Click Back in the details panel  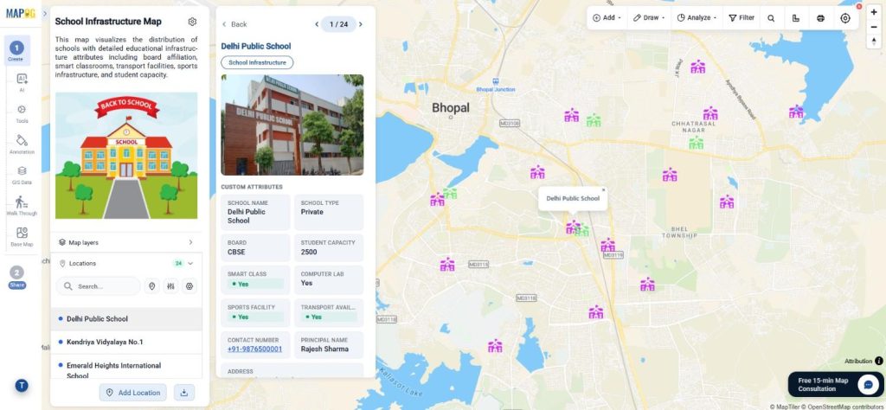pyautogui.click(x=234, y=24)
